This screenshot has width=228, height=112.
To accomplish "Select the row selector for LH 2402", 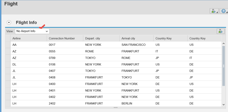I will coord(7,103).
